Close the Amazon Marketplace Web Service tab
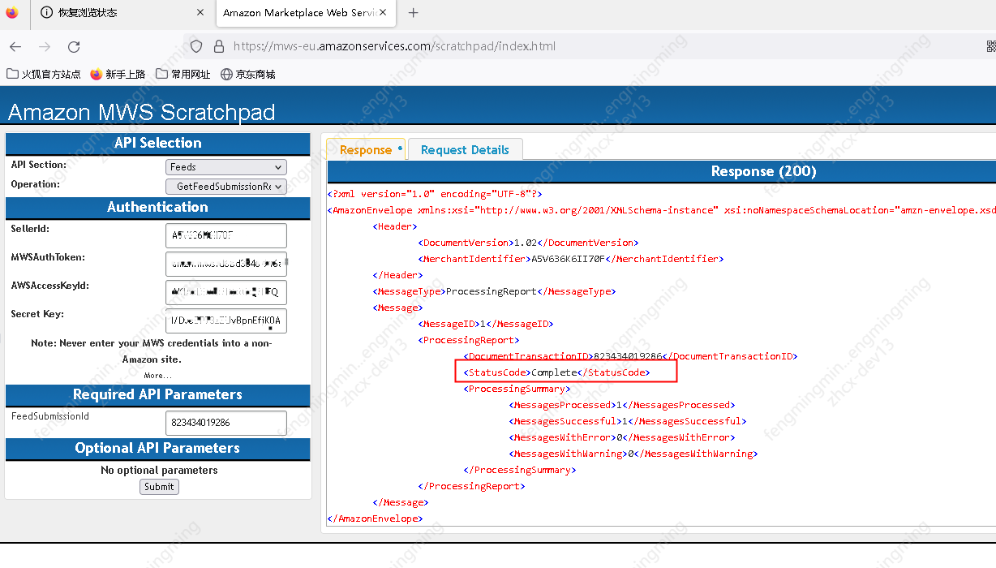Viewport: 996px width, 568px height. click(384, 13)
